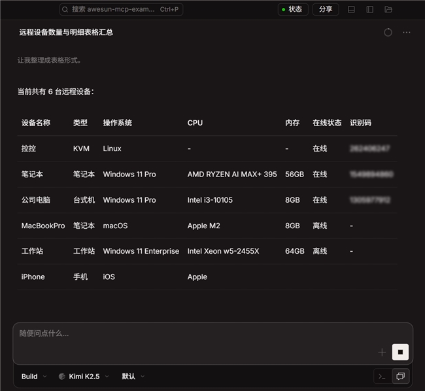Screen dimensions: 425x391
Task: Click the stop generation button
Action: [400, 352]
